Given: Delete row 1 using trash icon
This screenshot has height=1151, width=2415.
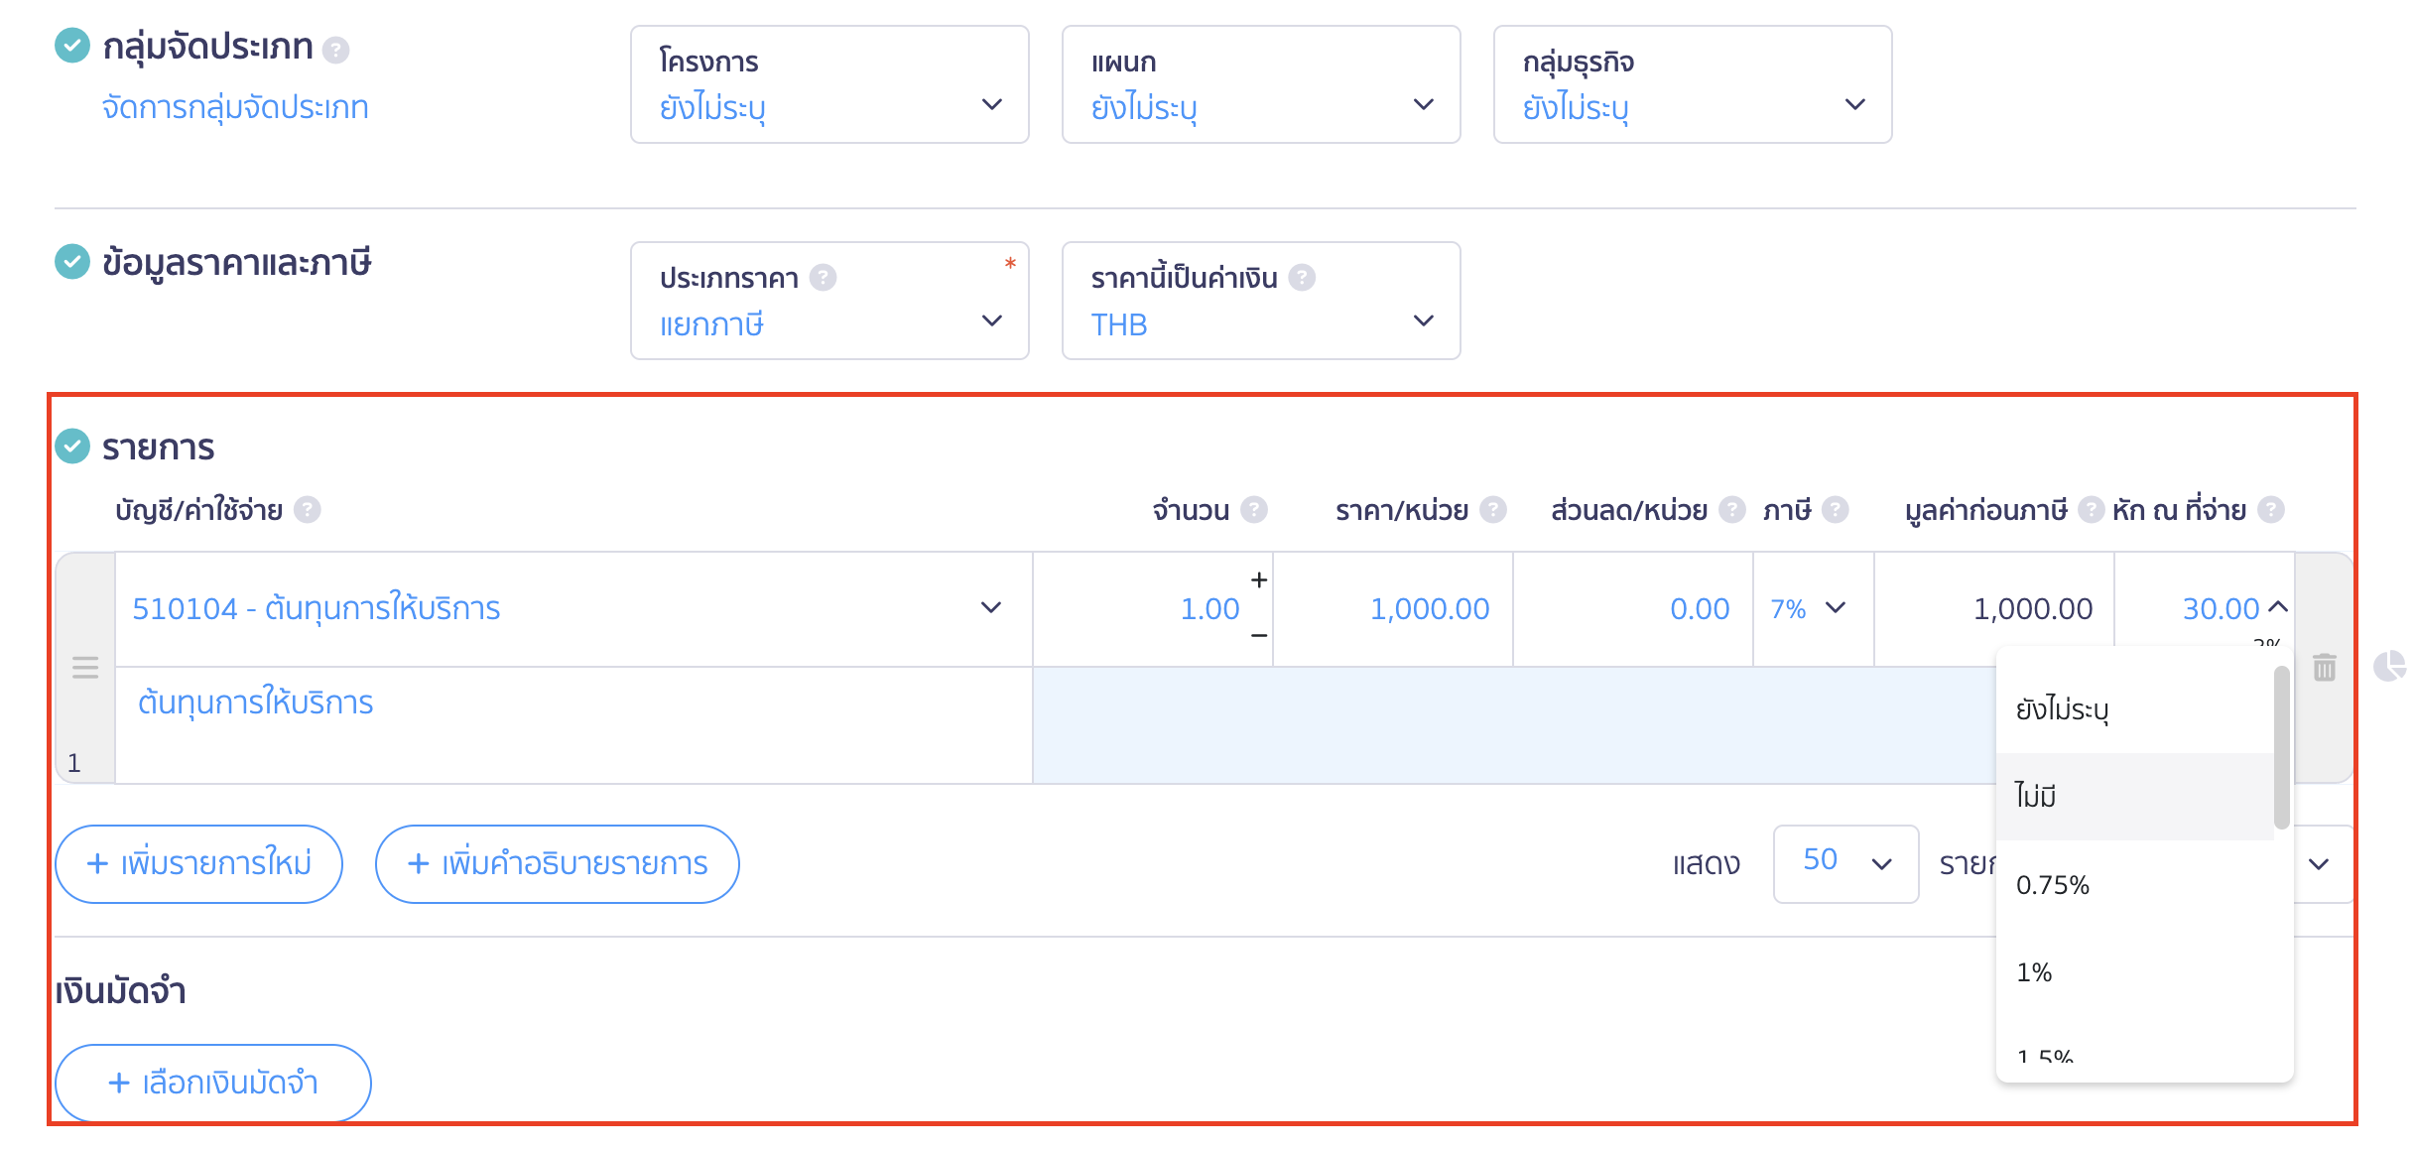Looking at the screenshot, I should (x=2325, y=667).
